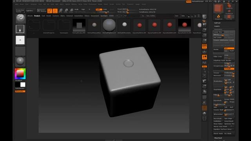Enable the Zsub button
Viewport: 251px width, 141px height.
(x=105, y=9)
